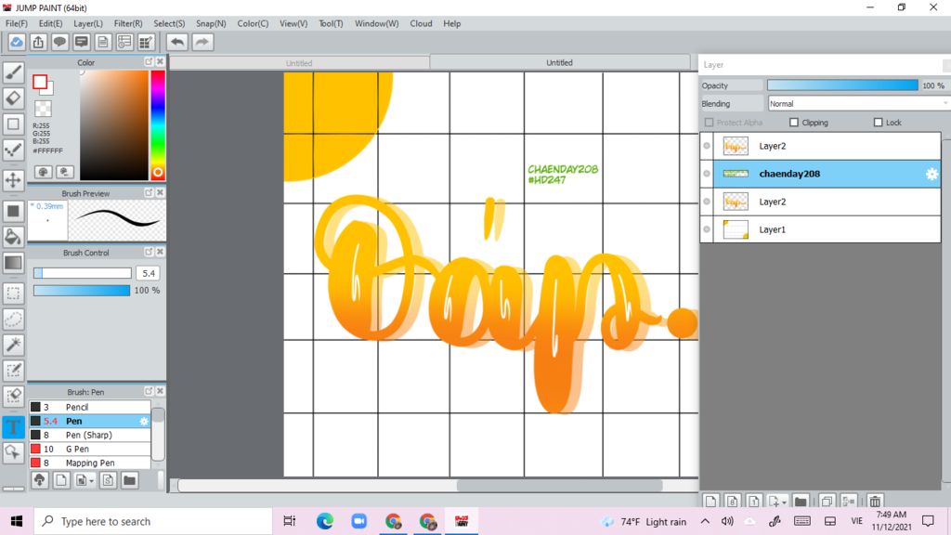
Task: Click the rainbow hue strip
Action: [x=158, y=125]
